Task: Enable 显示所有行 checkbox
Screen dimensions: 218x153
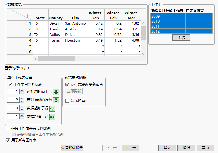Action: click(67, 101)
